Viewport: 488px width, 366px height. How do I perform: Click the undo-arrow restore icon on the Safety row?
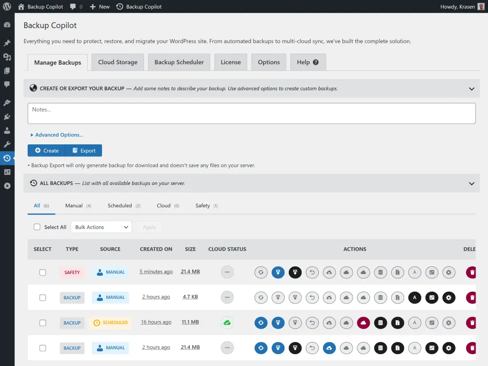coord(312,272)
